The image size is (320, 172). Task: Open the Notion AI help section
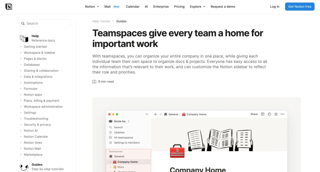(31, 130)
